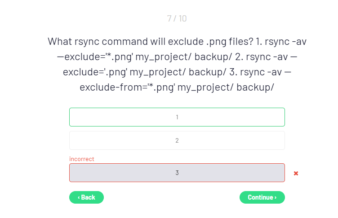Click the left chevron on Back button

[x=79, y=197]
